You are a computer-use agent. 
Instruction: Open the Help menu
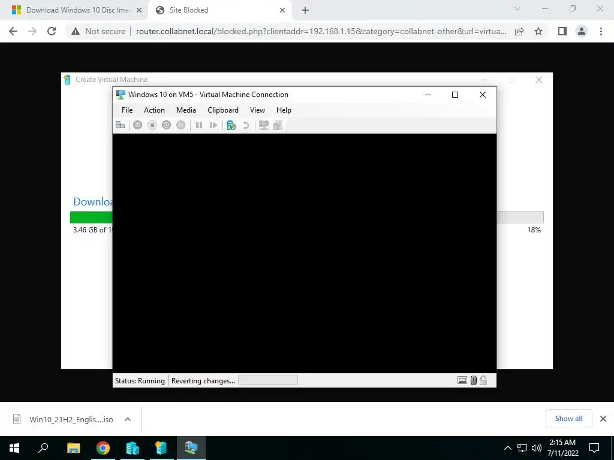[284, 110]
